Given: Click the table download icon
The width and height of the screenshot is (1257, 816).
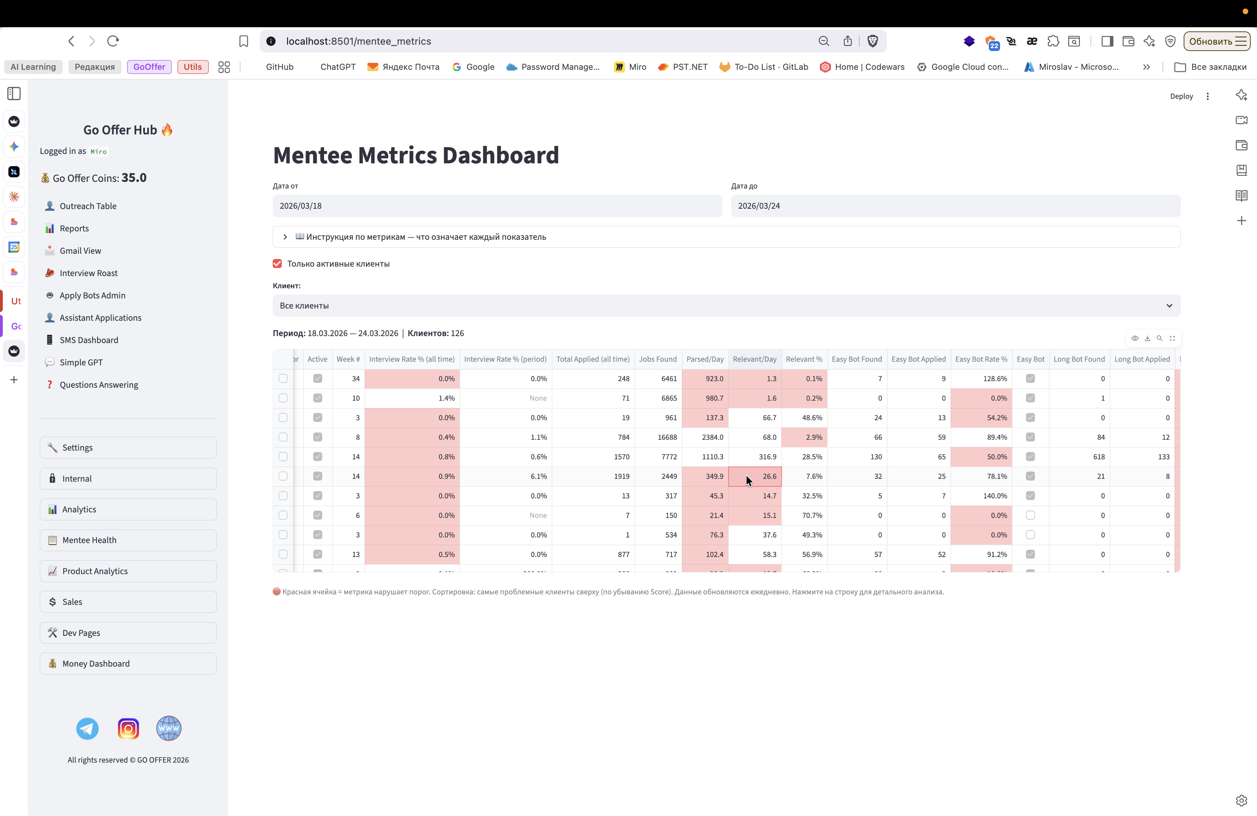Looking at the screenshot, I should pyautogui.click(x=1147, y=338).
